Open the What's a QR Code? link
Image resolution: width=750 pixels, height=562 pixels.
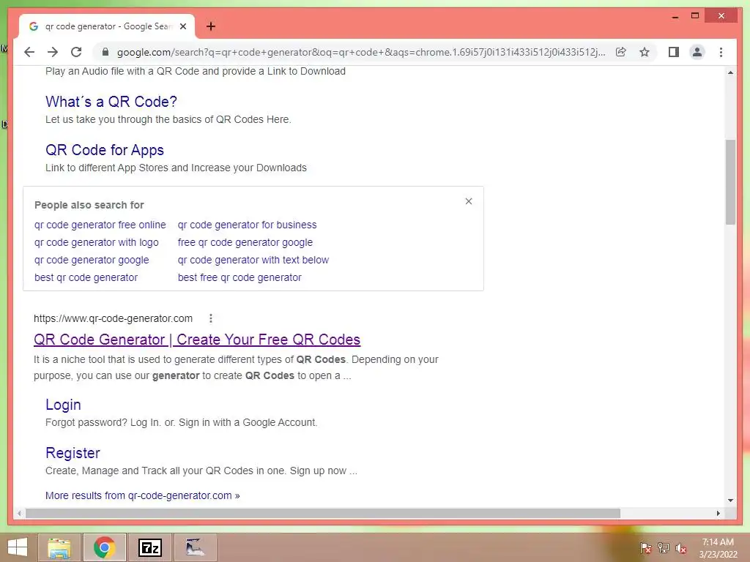pyautogui.click(x=111, y=101)
